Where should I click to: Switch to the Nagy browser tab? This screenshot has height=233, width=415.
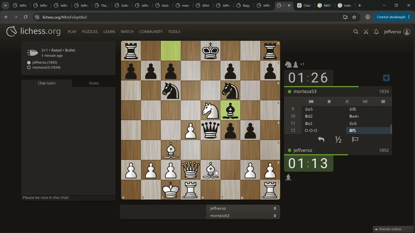pyautogui.click(x=244, y=6)
